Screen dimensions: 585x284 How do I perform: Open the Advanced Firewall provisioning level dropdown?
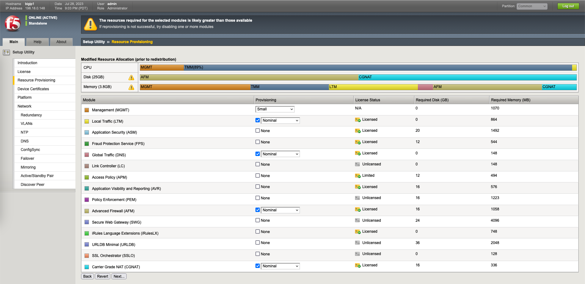tap(280, 210)
